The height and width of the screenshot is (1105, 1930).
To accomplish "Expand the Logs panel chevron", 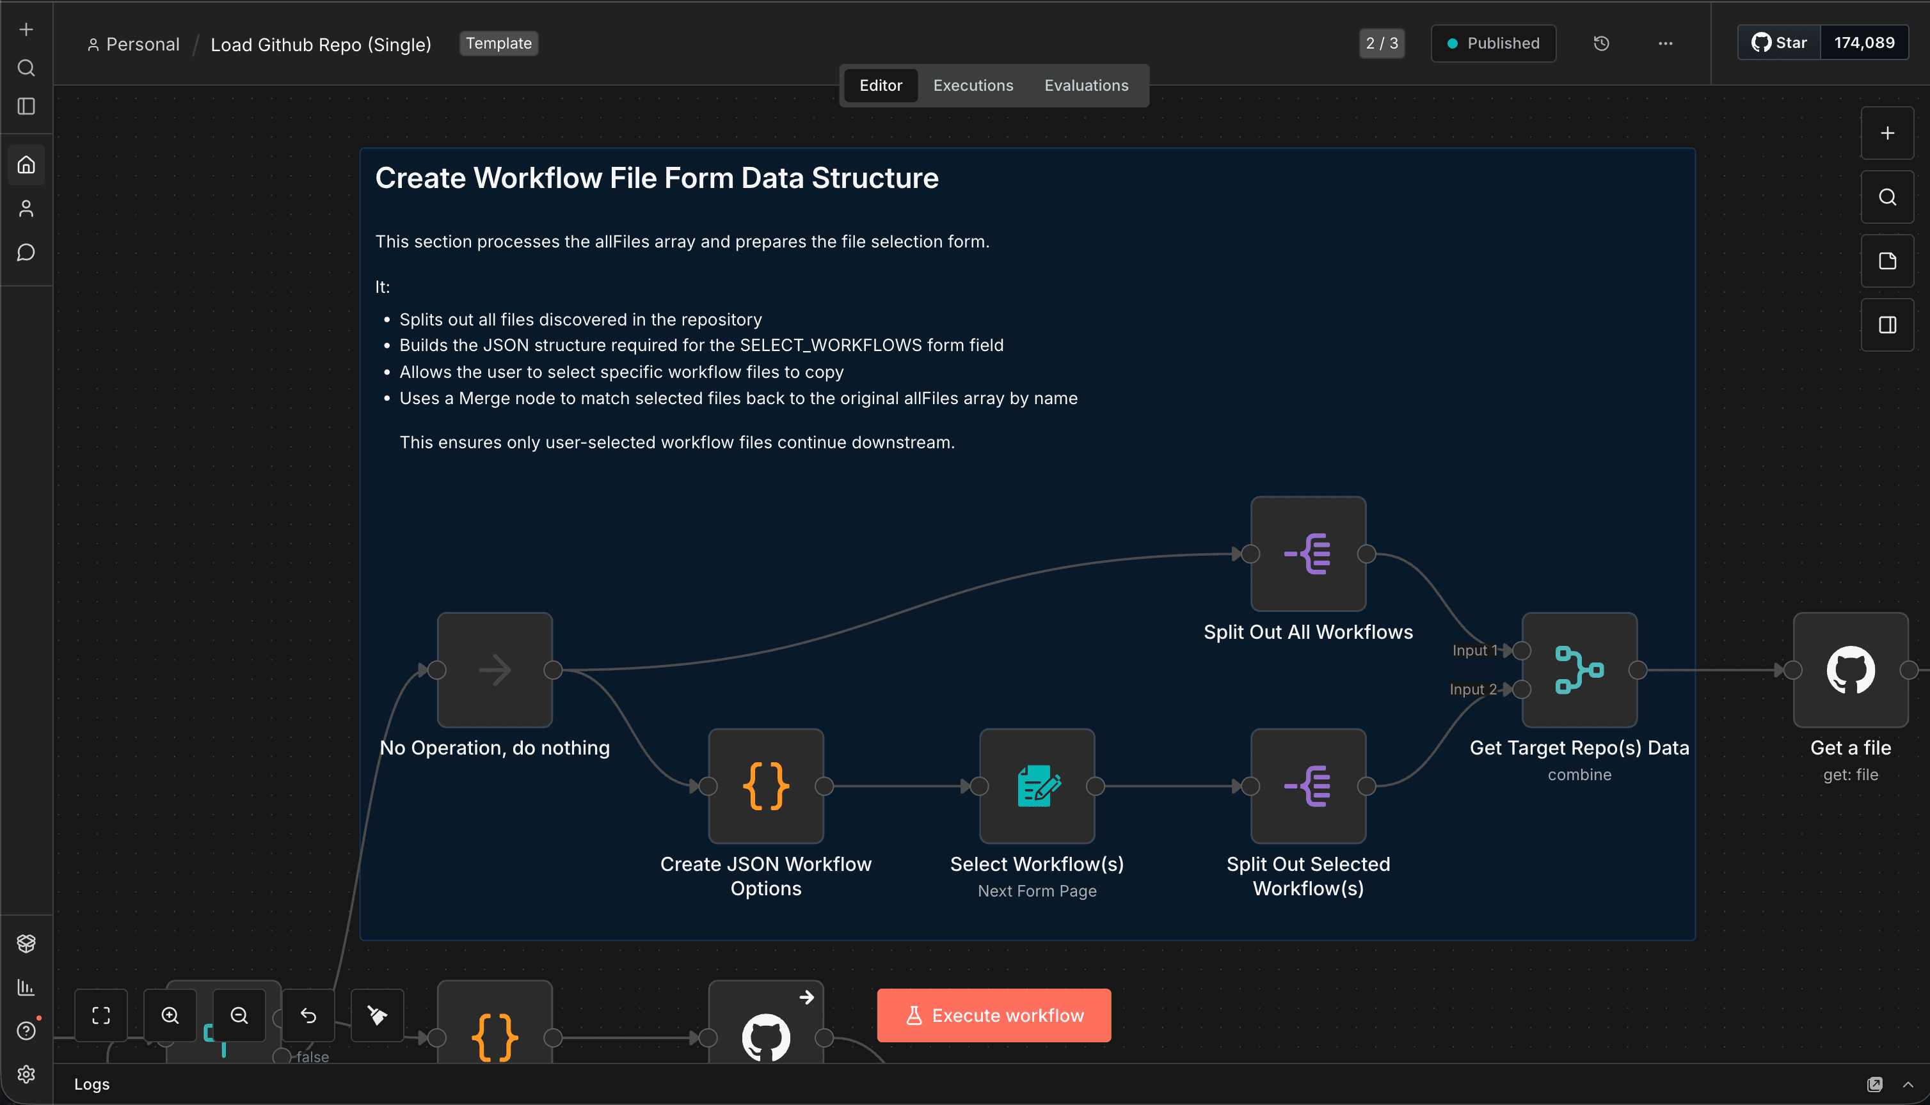I will (x=1908, y=1084).
